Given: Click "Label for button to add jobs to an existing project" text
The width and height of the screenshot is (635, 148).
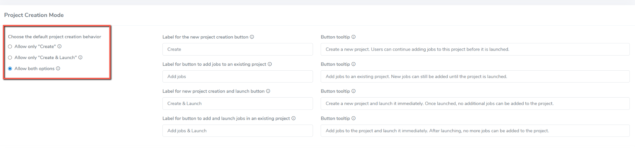Looking at the screenshot, I should 214,64.
